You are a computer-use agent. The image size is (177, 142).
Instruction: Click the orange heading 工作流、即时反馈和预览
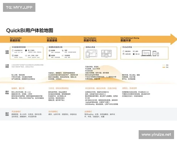point(58,88)
